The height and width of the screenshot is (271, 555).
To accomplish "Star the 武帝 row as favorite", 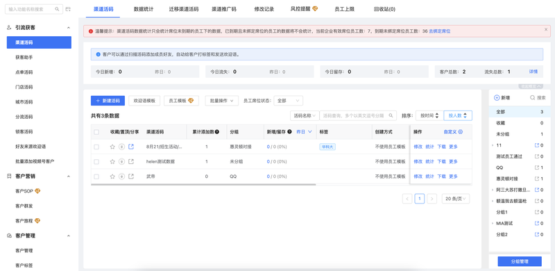I will point(112,176).
